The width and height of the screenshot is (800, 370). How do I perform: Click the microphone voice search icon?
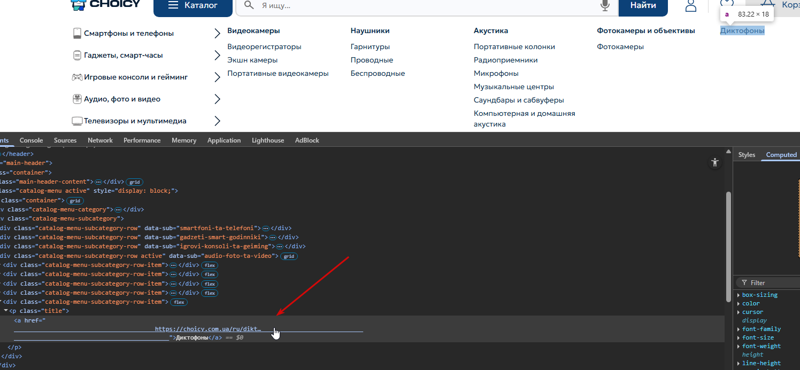coord(605,5)
